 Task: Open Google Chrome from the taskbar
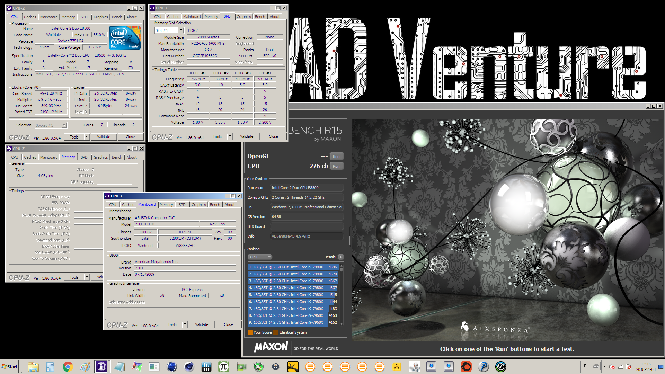pyautogui.click(x=68, y=367)
